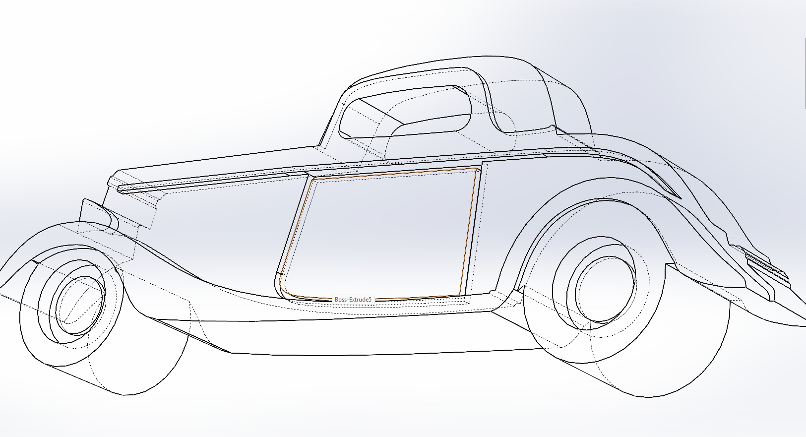Select the headlight at the car front
Image resolution: width=806 pixels, height=437 pixels.
tap(98, 212)
